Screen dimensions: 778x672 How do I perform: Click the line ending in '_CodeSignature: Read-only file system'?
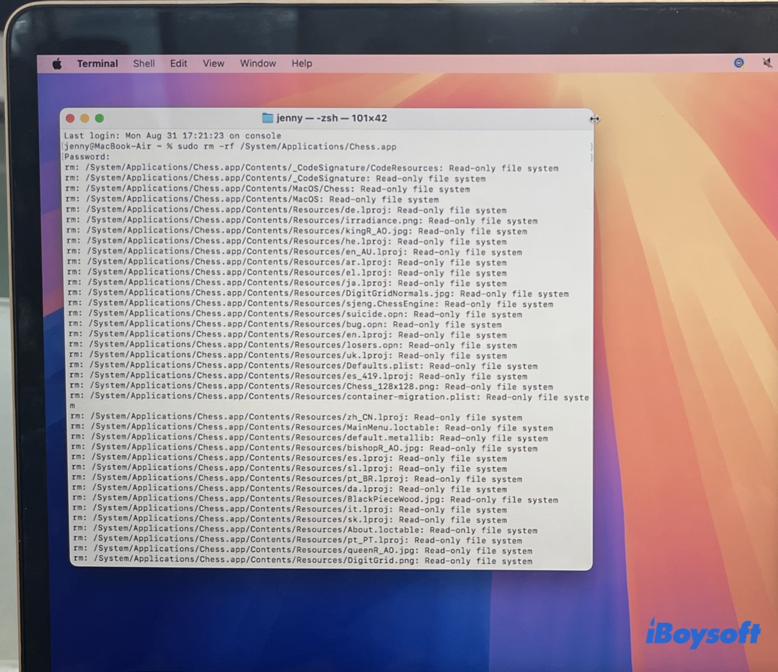click(x=275, y=178)
